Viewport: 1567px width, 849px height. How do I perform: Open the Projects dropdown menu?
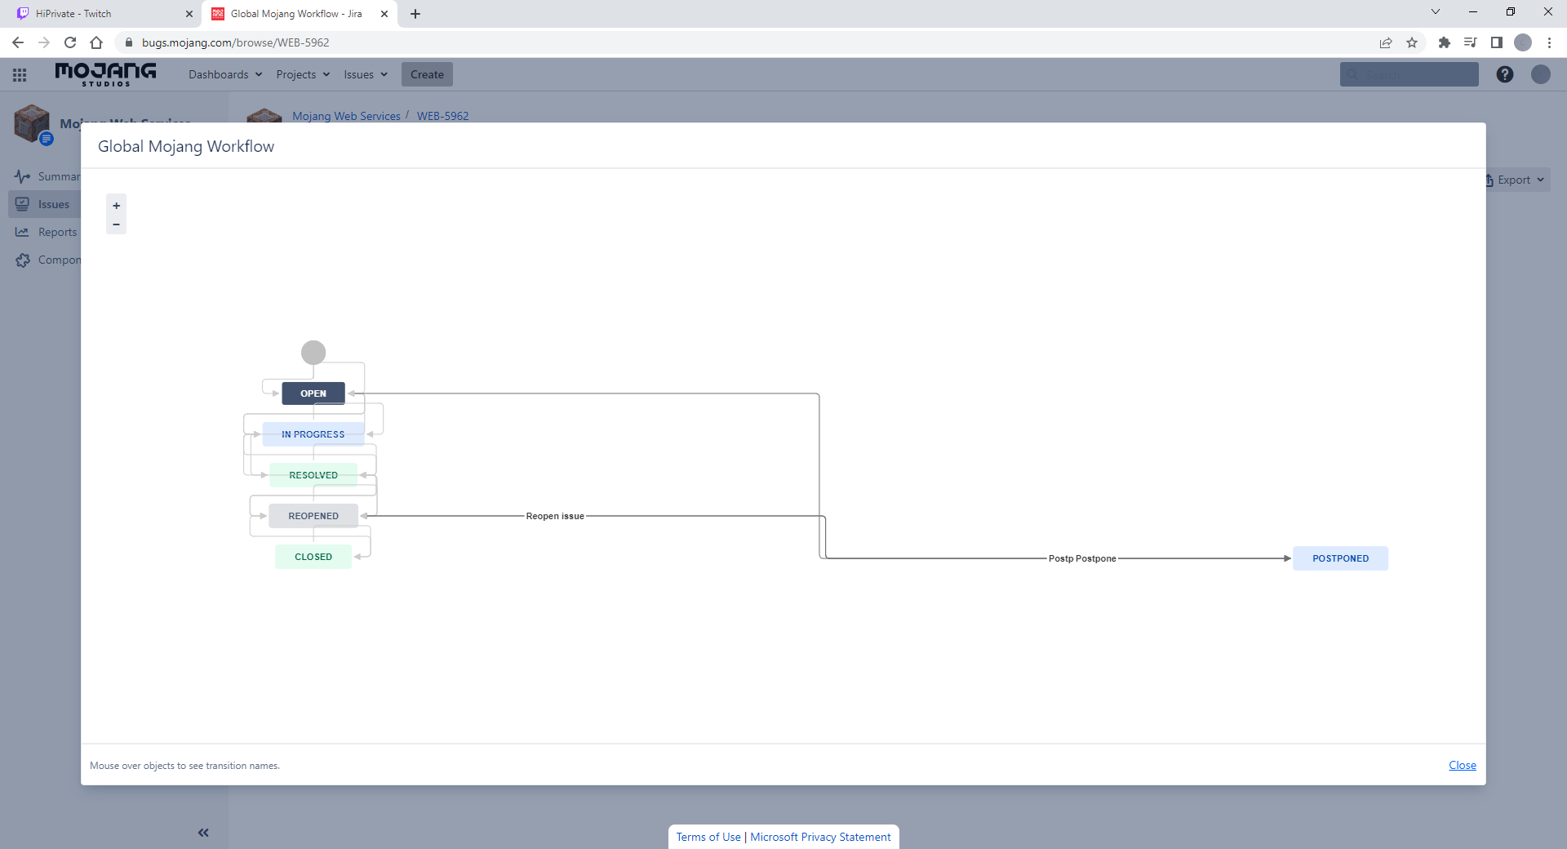[x=303, y=74]
